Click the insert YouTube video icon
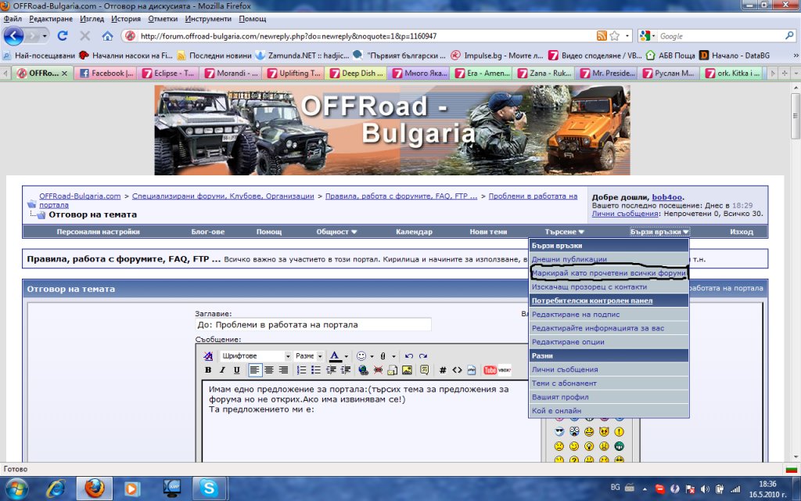This screenshot has height=501, width=801. click(490, 370)
